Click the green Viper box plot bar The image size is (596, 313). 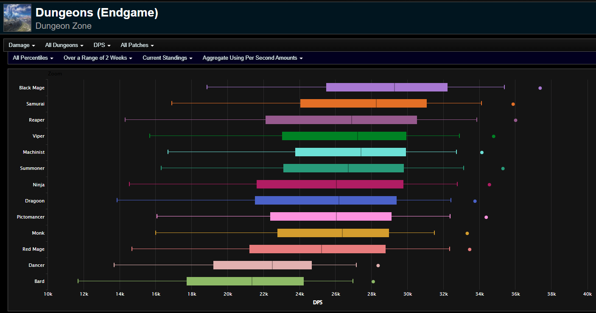344,136
